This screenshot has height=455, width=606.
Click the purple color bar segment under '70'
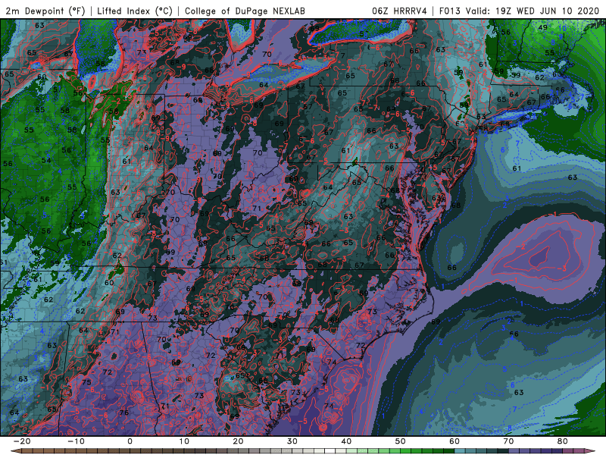pyautogui.click(x=514, y=451)
